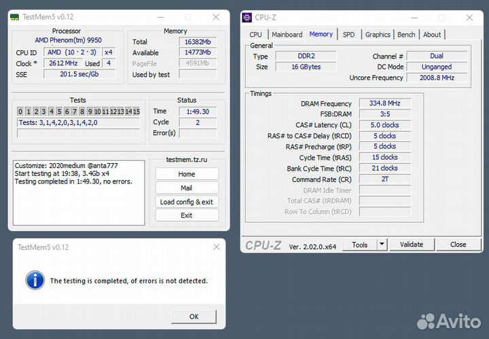Click the log text area in TestMem5

point(79,193)
